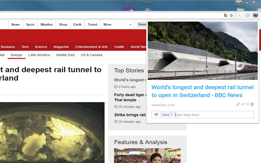Select the Europe region tab
This screenshot has height=163, width=261.
(16, 55)
